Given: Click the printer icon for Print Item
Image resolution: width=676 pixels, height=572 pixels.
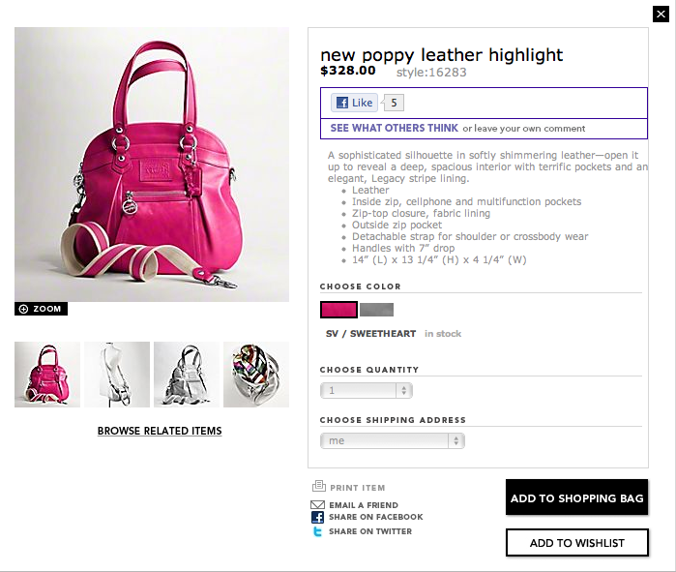Looking at the screenshot, I should tap(318, 486).
